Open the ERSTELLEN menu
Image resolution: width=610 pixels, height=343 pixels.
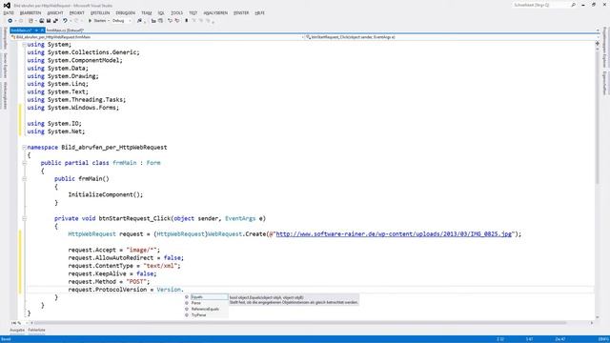click(100, 12)
